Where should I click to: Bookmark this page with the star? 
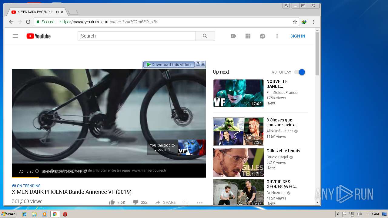click(x=295, y=22)
